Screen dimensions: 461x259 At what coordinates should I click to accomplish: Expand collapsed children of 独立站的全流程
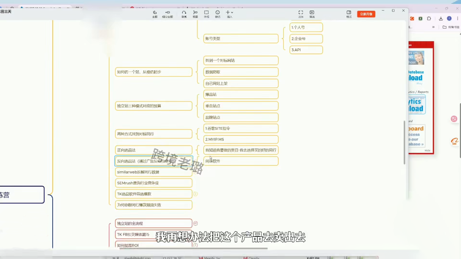coord(196,223)
